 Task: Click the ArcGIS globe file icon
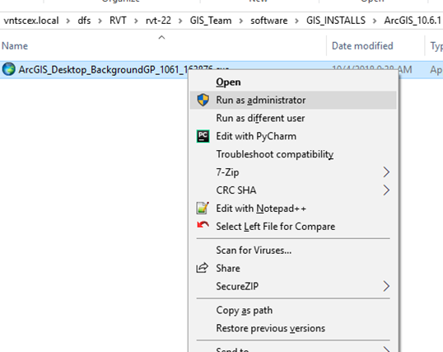[8, 69]
